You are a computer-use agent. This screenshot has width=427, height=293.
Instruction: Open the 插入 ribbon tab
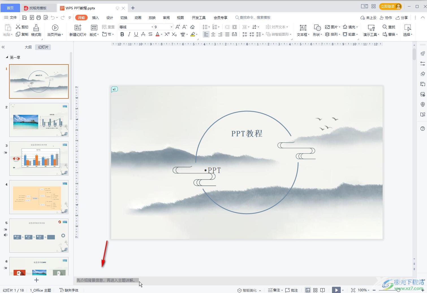click(96, 18)
